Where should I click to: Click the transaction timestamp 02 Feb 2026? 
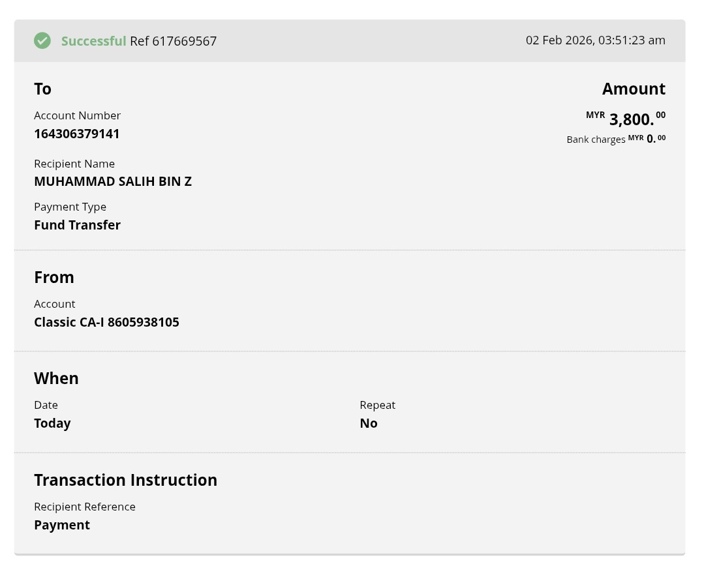click(595, 40)
